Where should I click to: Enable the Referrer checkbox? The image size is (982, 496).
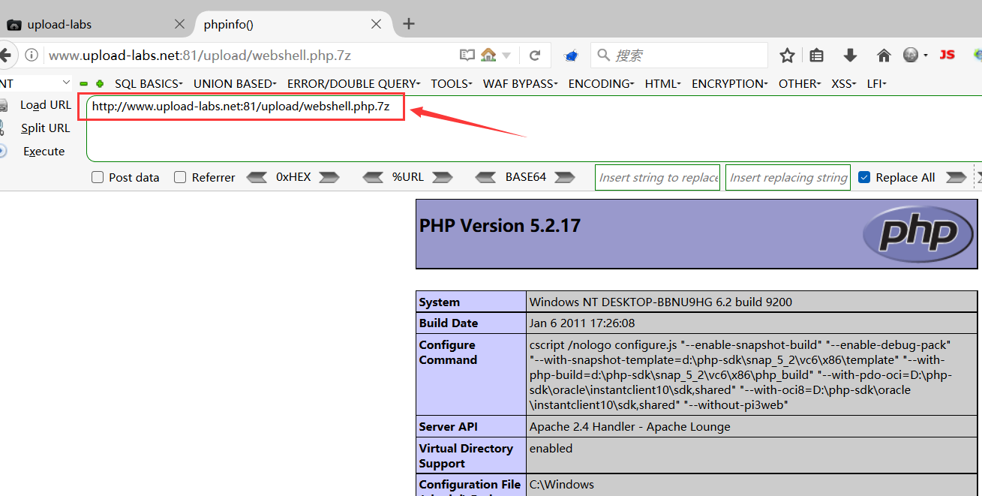pyautogui.click(x=180, y=177)
